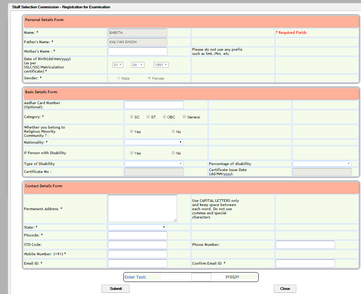The height and width of the screenshot is (294, 361).
Task: Click the captcha Enter Text box
Action: click(201, 277)
